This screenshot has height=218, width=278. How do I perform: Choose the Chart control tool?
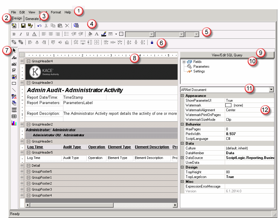[x=14, y=123]
